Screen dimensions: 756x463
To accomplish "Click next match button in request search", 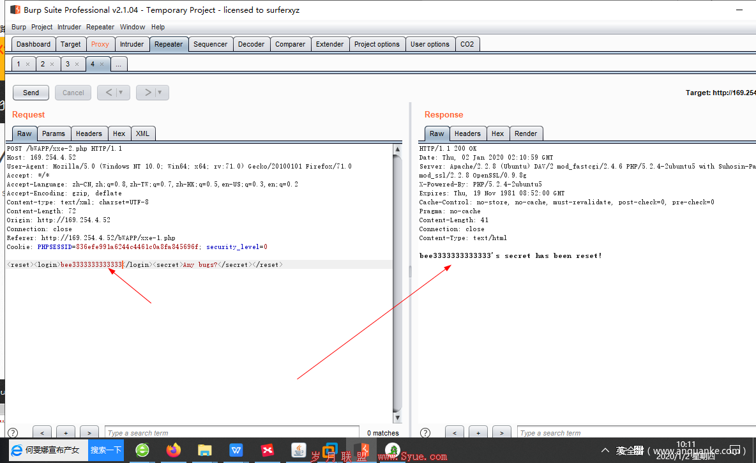I will click(x=89, y=432).
